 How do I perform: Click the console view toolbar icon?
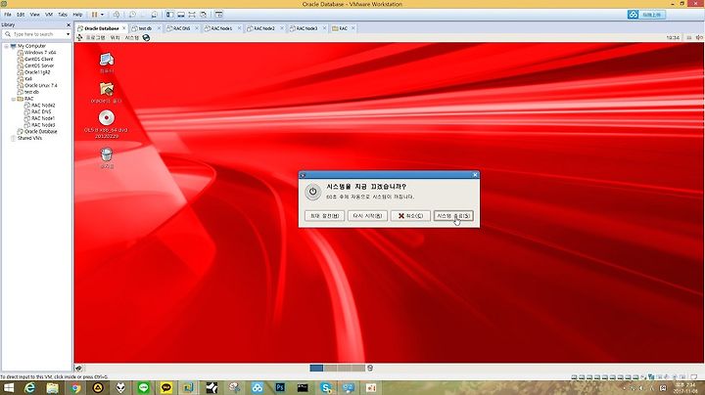pos(218,15)
